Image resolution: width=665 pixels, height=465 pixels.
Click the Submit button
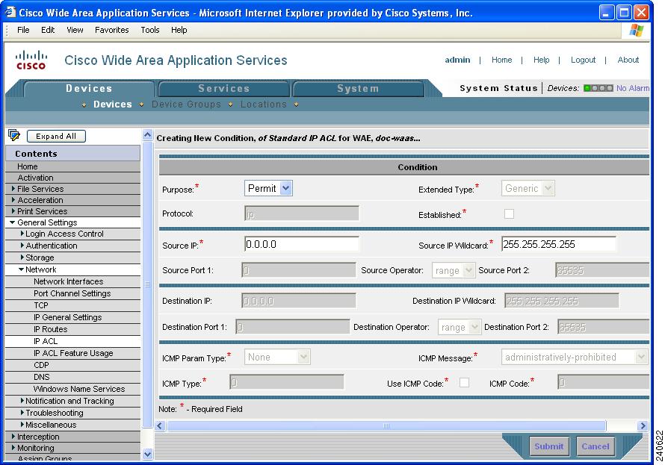[x=548, y=446]
